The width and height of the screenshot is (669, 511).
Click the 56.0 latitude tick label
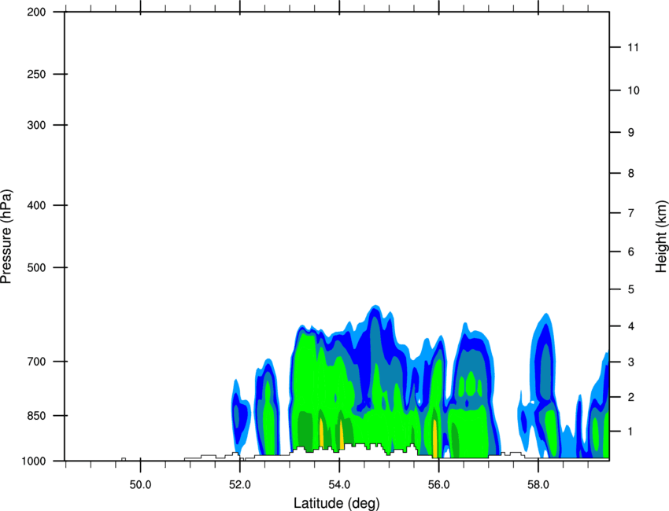point(438,484)
